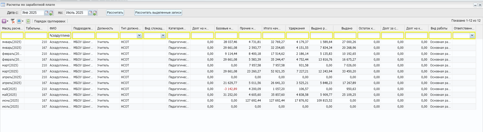Image resolution: width=483 pixels, height=132 pixels.
Task: Clear filters with the funnel icon
Action: 13,21
